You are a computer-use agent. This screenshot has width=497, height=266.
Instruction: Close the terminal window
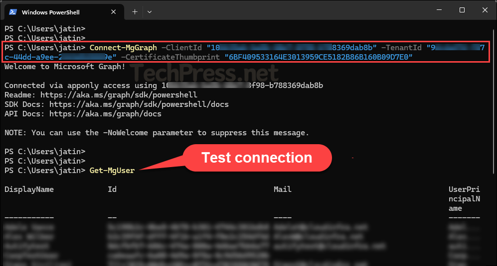tap(485, 10)
